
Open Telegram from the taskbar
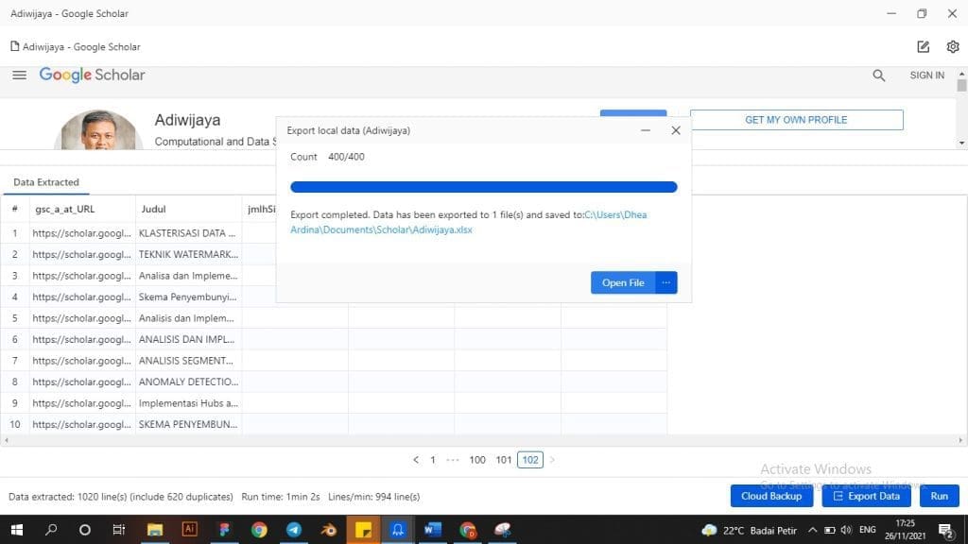coord(293,530)
